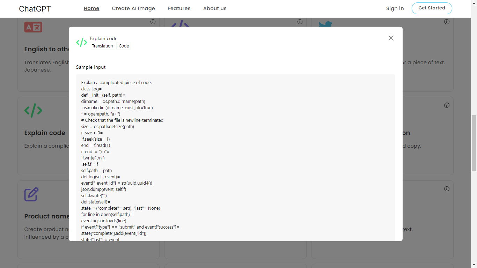Select the Translation tag in the modal
Screen dimensions: 477x268
[102, 46]
